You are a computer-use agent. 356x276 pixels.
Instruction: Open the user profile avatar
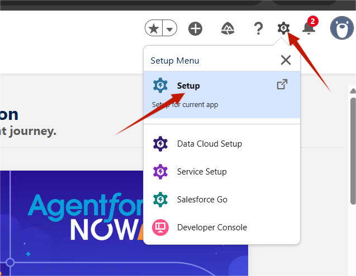click(341, 28)
